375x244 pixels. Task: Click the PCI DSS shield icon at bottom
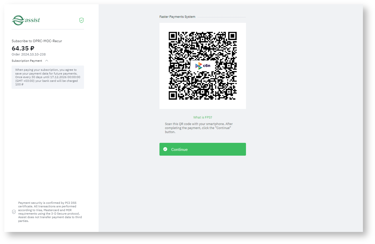click(x=14, y=212)
